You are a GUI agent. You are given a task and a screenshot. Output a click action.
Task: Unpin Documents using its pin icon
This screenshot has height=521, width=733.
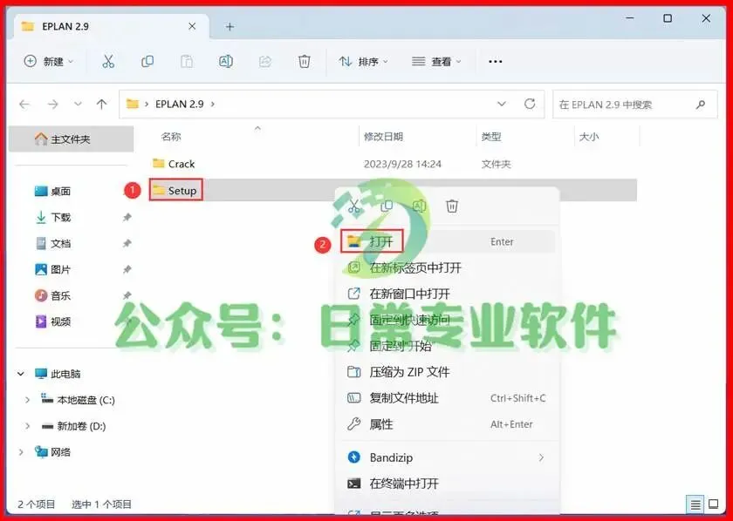coord(127,243)
